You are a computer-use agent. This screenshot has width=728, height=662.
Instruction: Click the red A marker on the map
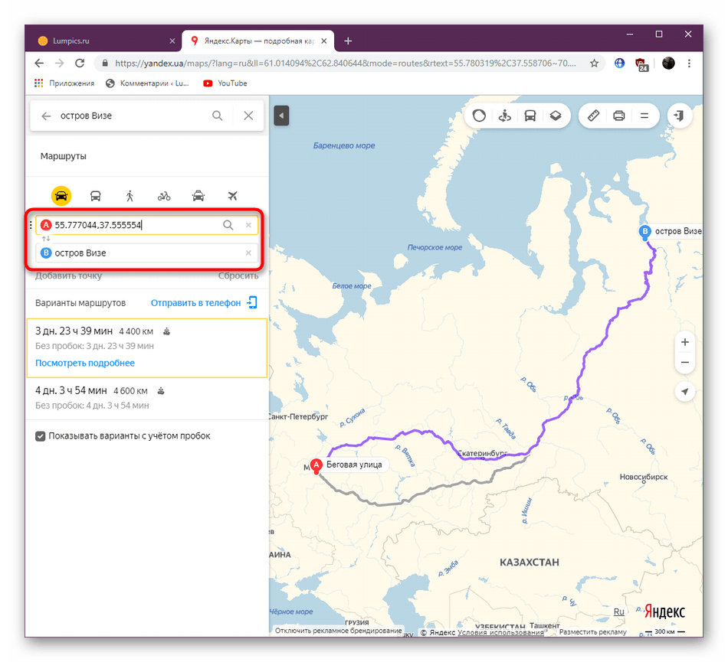[316, 465]
